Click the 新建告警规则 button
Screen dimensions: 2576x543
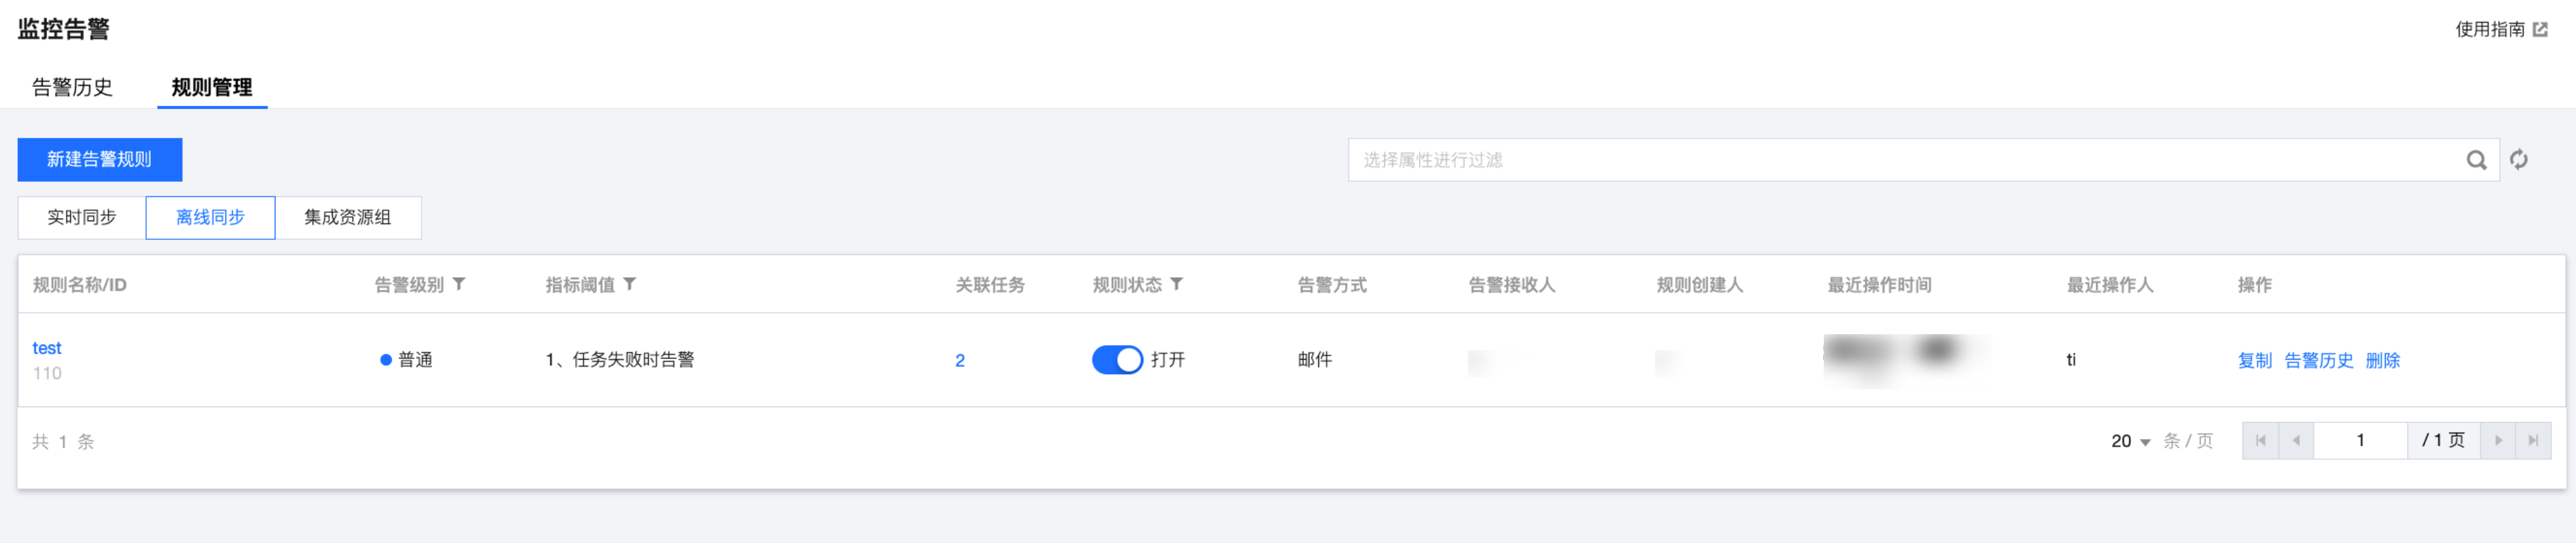(x=99, y=160)
